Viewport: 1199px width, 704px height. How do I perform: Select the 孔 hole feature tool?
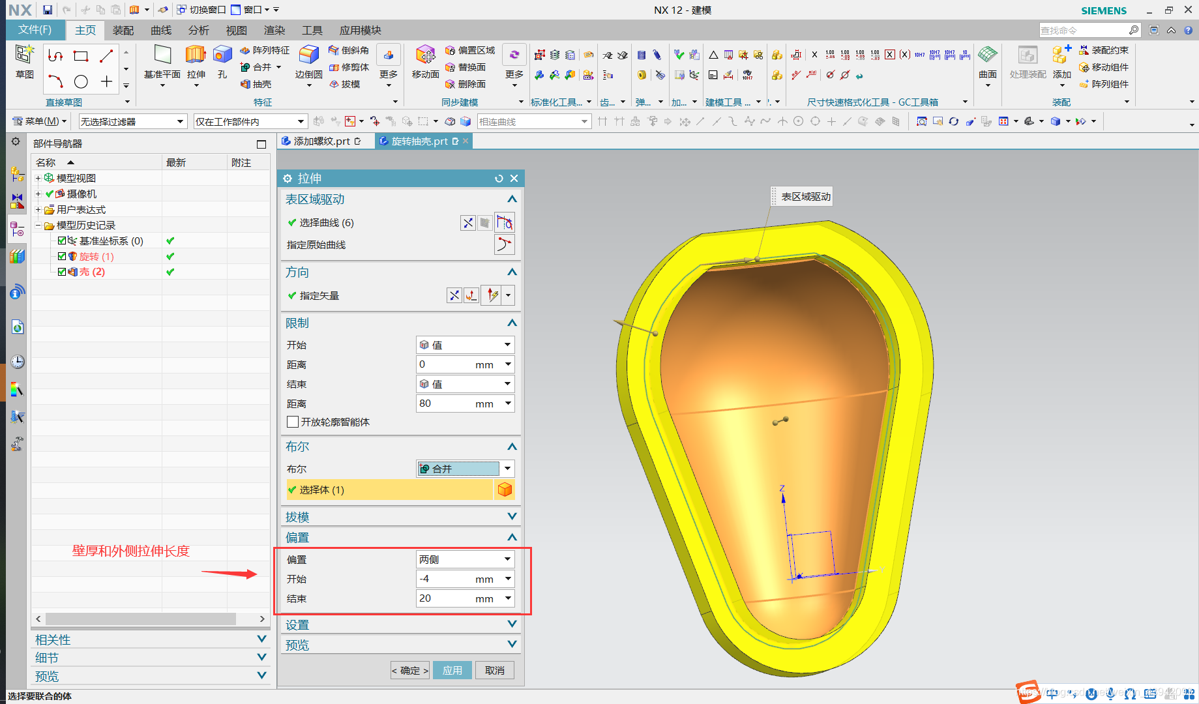pyautogui.click(x=222, y=63)
